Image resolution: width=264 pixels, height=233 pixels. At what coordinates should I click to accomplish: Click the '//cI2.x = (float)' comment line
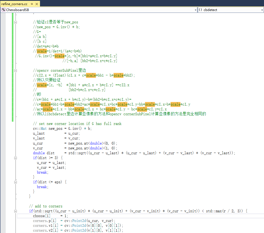84,75
